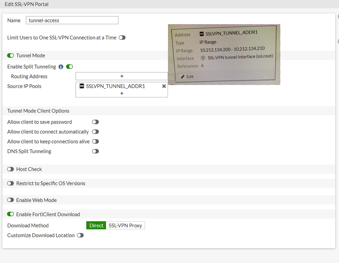Select the IP range 10.212.134.200 - 10.212.134.210 text
The height and width of the screenshot is (263, 339).
coord(232,49)
